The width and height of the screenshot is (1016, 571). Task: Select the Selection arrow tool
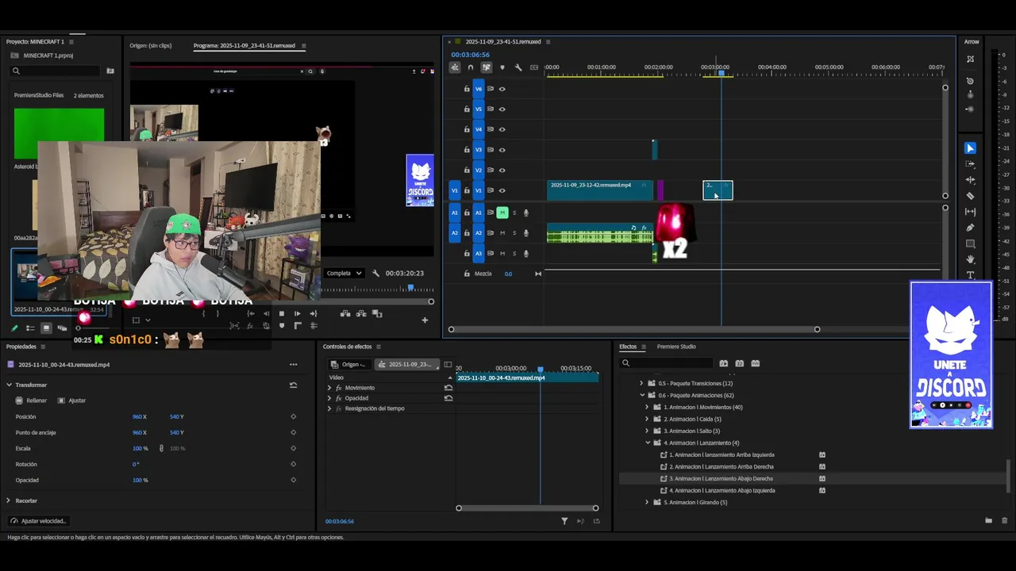point(970,148)
